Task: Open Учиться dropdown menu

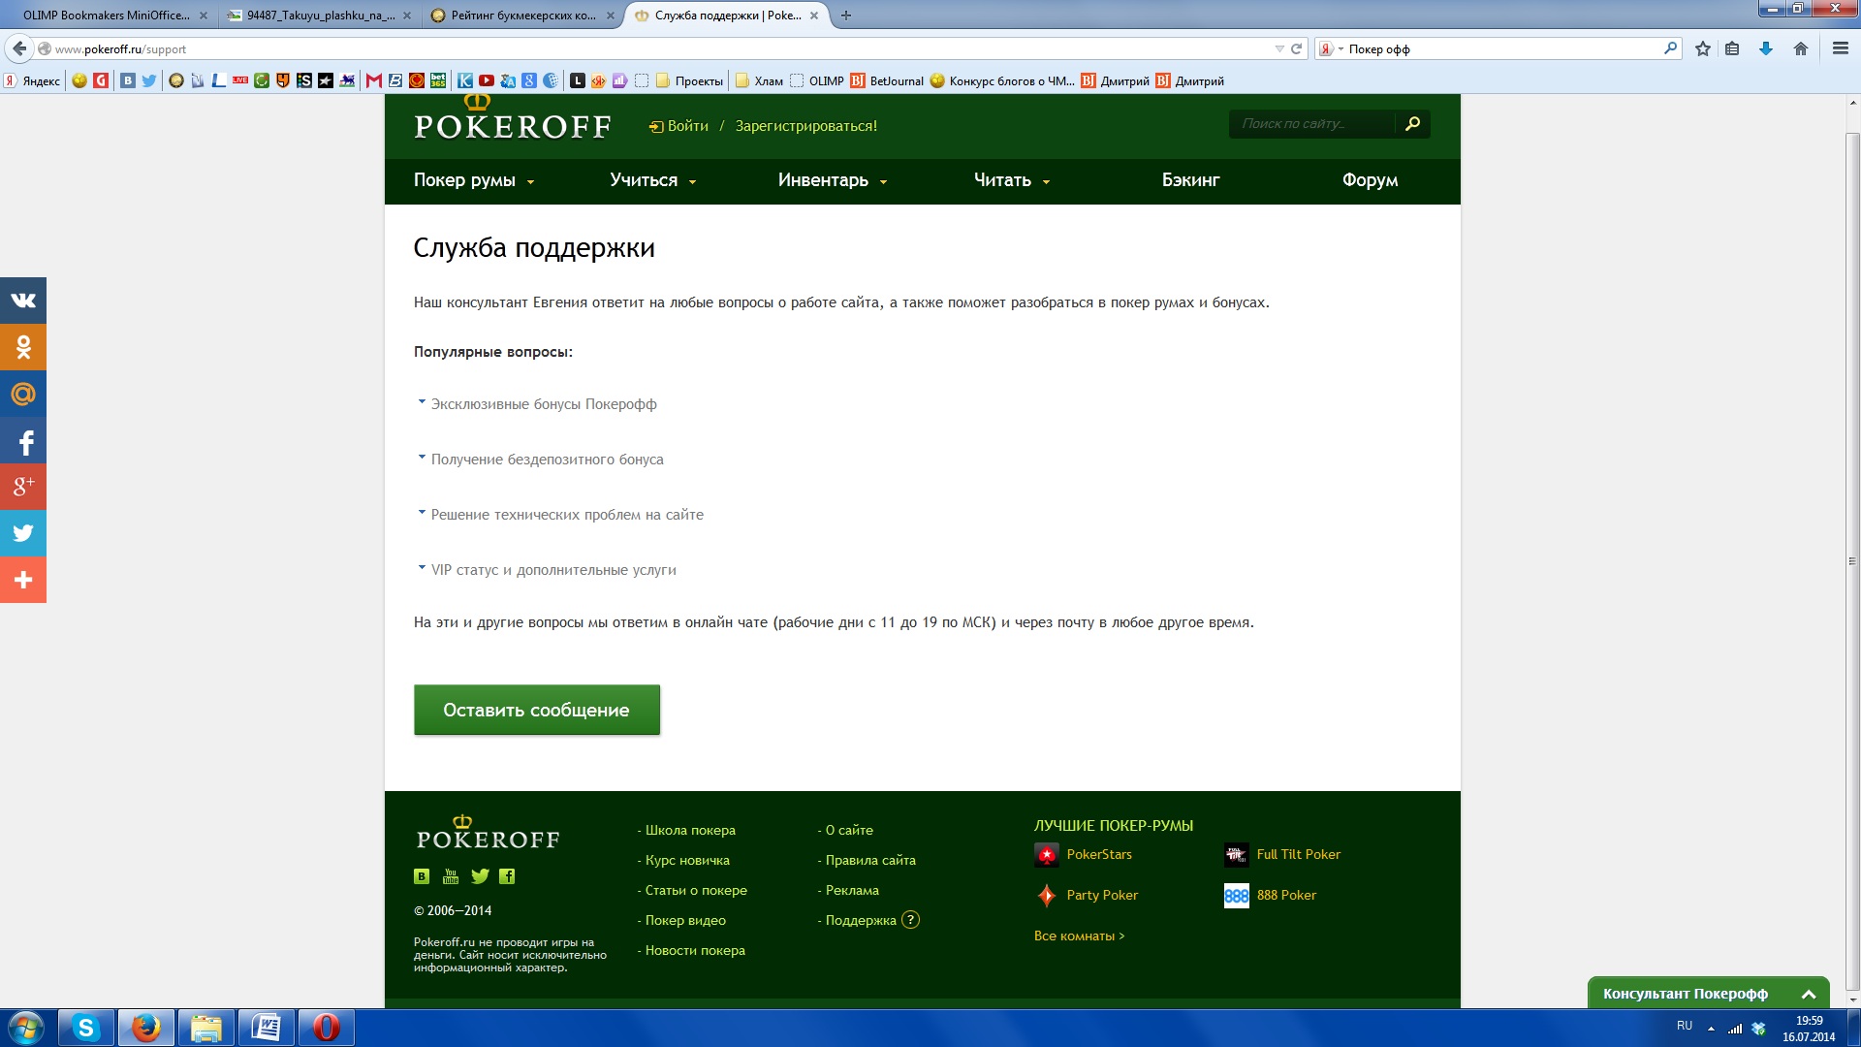Action: (653, 180)
